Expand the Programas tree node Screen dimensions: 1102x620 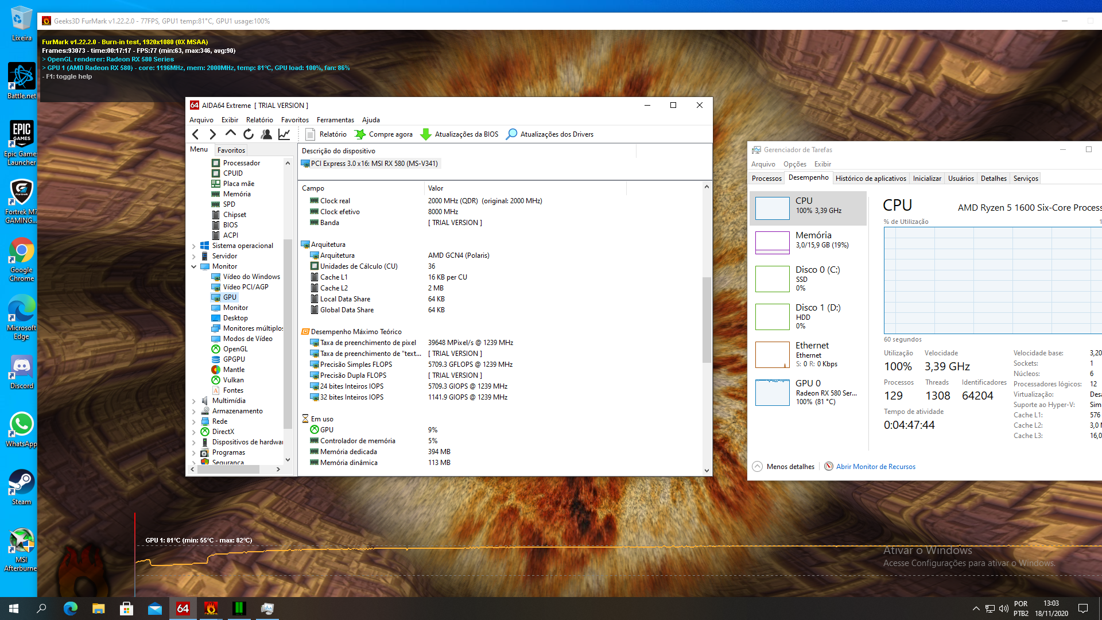click(x=193, y=453)
